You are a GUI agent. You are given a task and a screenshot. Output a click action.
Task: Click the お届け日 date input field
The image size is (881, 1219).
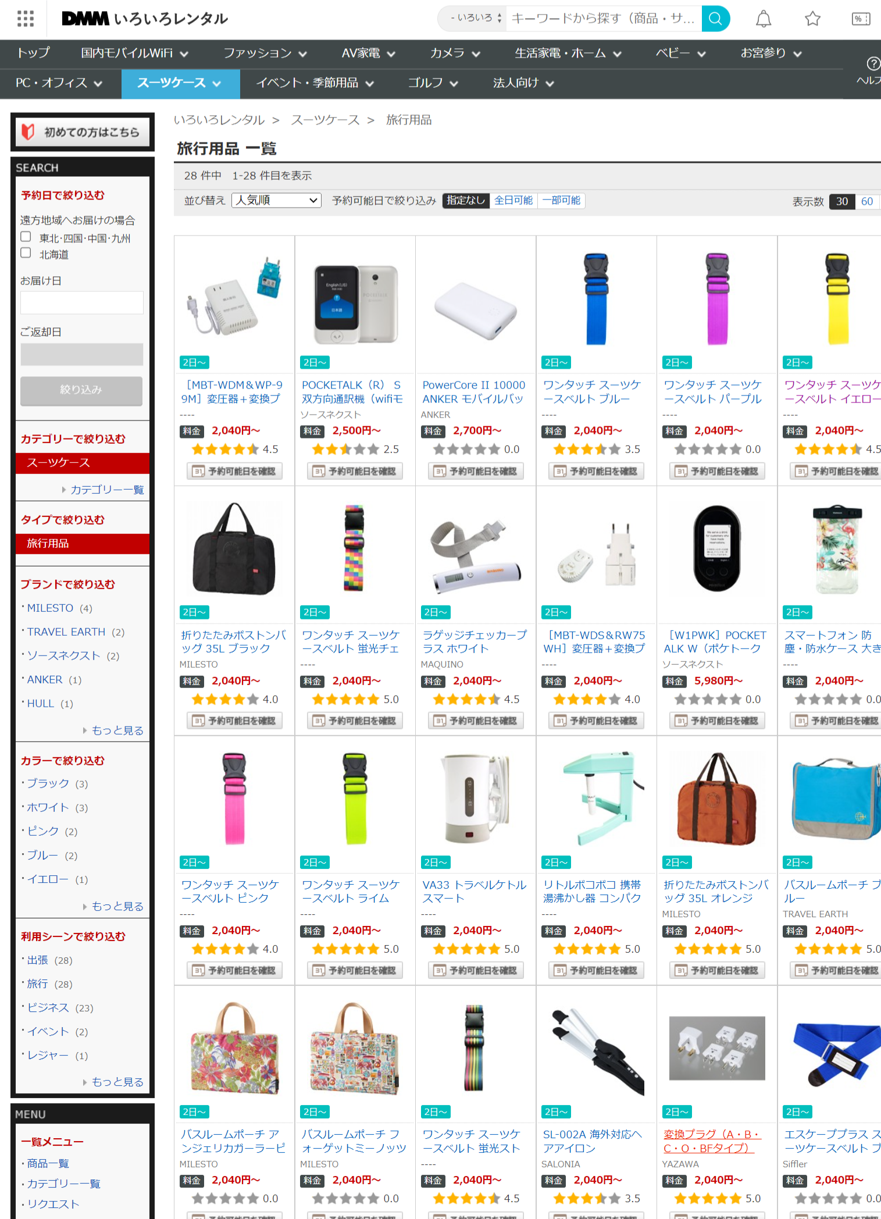[x=82, y=302]
